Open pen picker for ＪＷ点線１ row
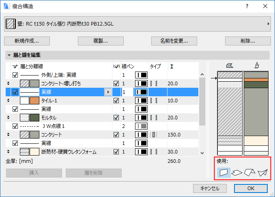 141,126
